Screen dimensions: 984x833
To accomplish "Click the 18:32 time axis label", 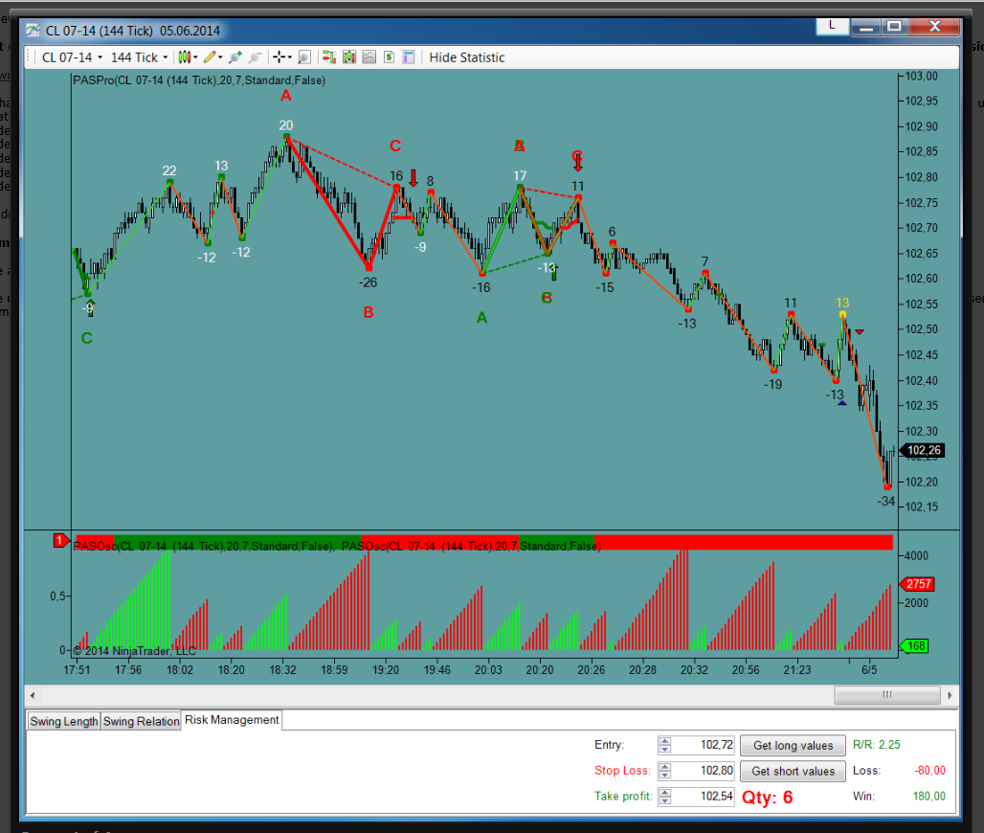I will point(282,670).
